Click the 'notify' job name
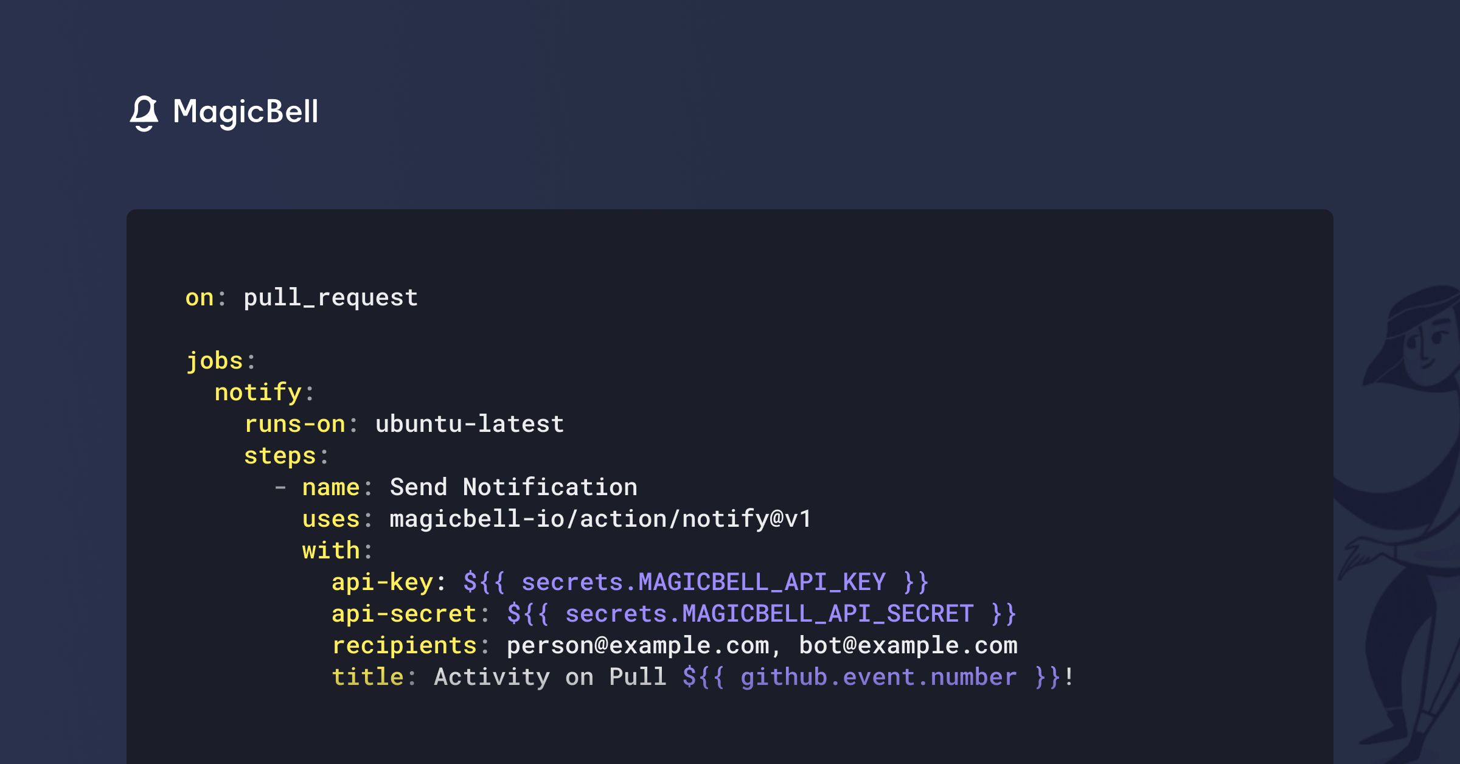The width and height of the screenshot is (1460, 764). (258, 393)
